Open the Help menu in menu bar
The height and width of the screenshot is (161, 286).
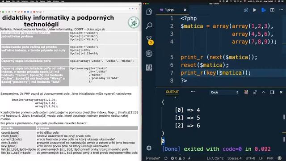(62, 1)
